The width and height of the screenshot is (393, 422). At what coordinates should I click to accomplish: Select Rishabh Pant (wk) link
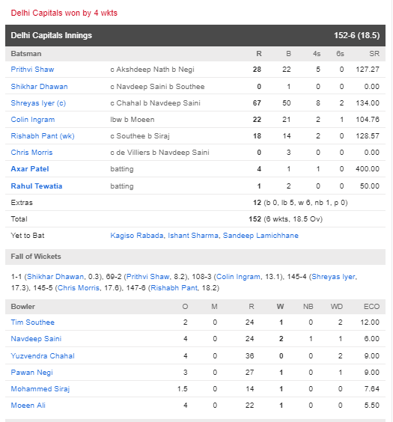pyautogui.click(x=43, y=136)
